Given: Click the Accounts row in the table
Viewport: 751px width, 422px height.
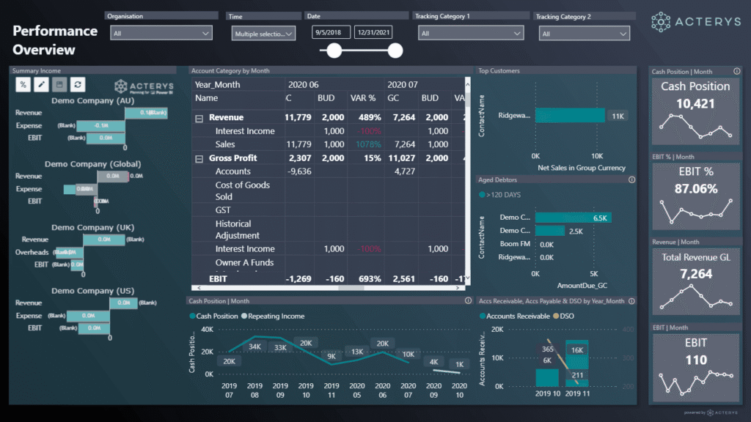Looking at the screenshot, I should point(328,171).
